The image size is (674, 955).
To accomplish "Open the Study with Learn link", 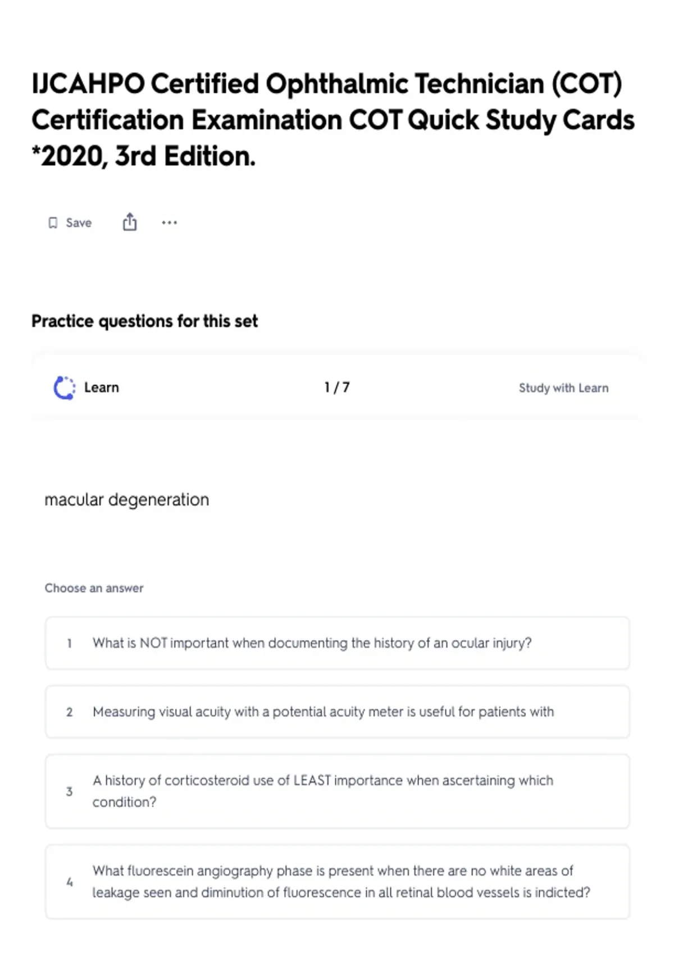I will [x=563, y=388].
